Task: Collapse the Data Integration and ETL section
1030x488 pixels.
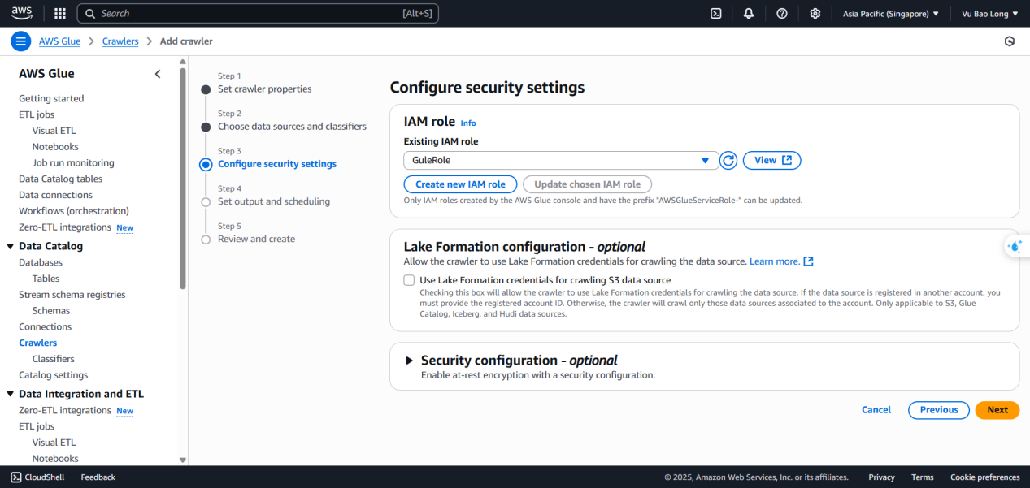Action: [x=10, y=394]
